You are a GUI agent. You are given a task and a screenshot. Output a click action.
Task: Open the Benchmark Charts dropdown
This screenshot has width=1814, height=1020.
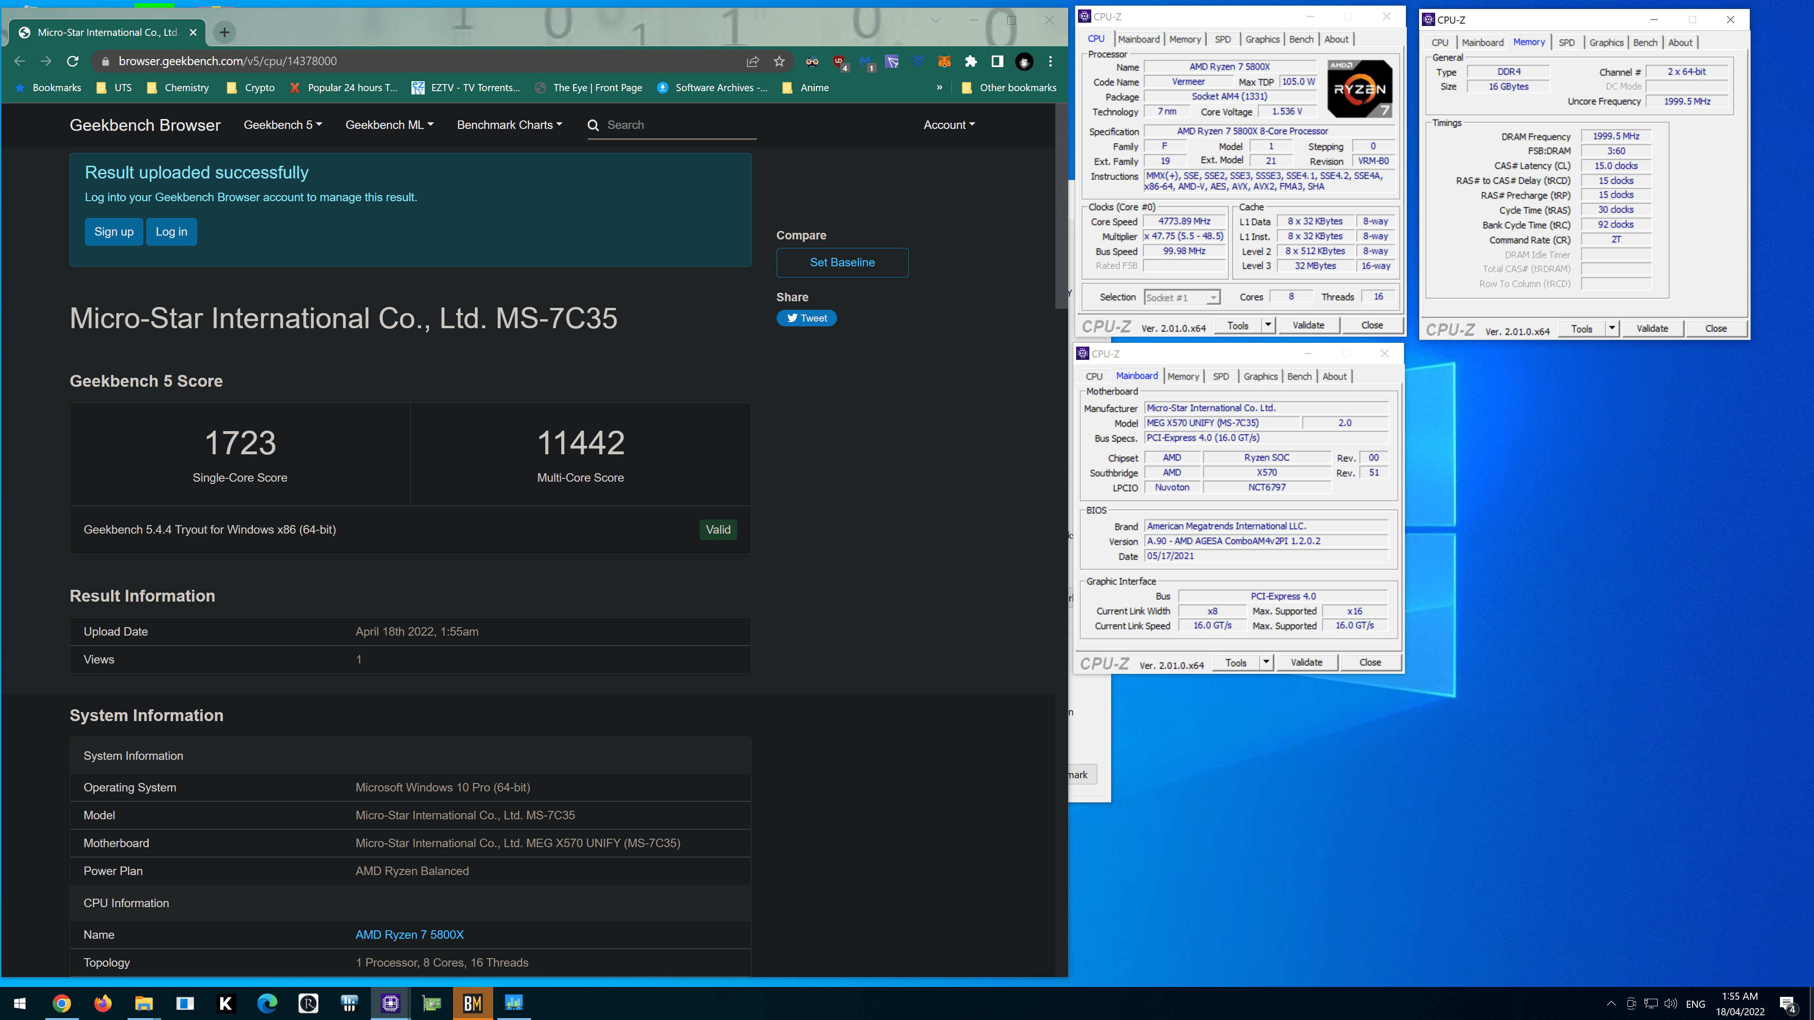pyautogui.click(x=509, y=125)
